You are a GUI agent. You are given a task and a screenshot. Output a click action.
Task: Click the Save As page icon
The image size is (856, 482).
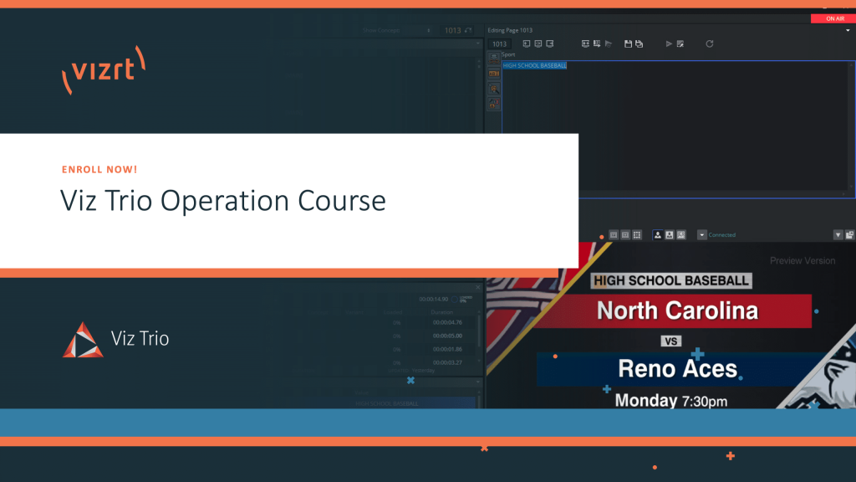[639, 44]
